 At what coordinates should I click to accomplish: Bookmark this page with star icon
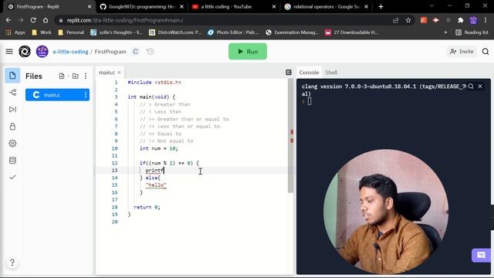408,20
